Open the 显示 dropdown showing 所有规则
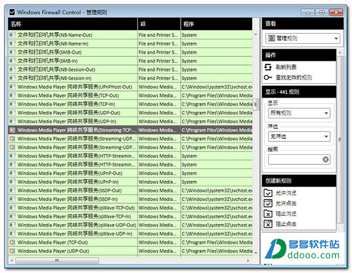 [x=299, y=113]
